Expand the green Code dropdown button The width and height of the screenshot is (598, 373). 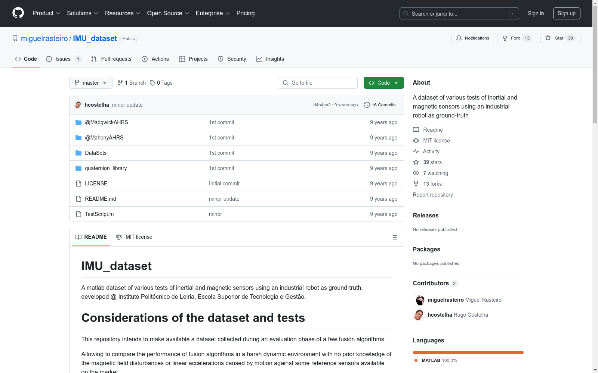(x=383, y=83)
